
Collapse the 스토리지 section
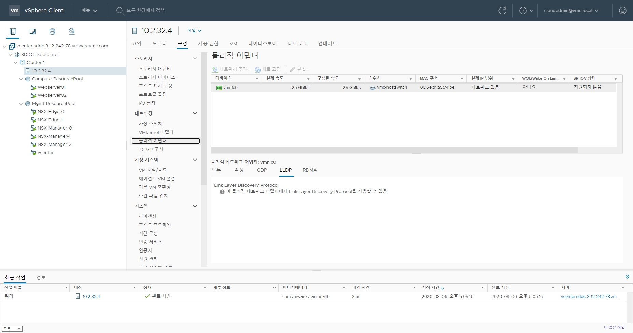coord(195,59)
